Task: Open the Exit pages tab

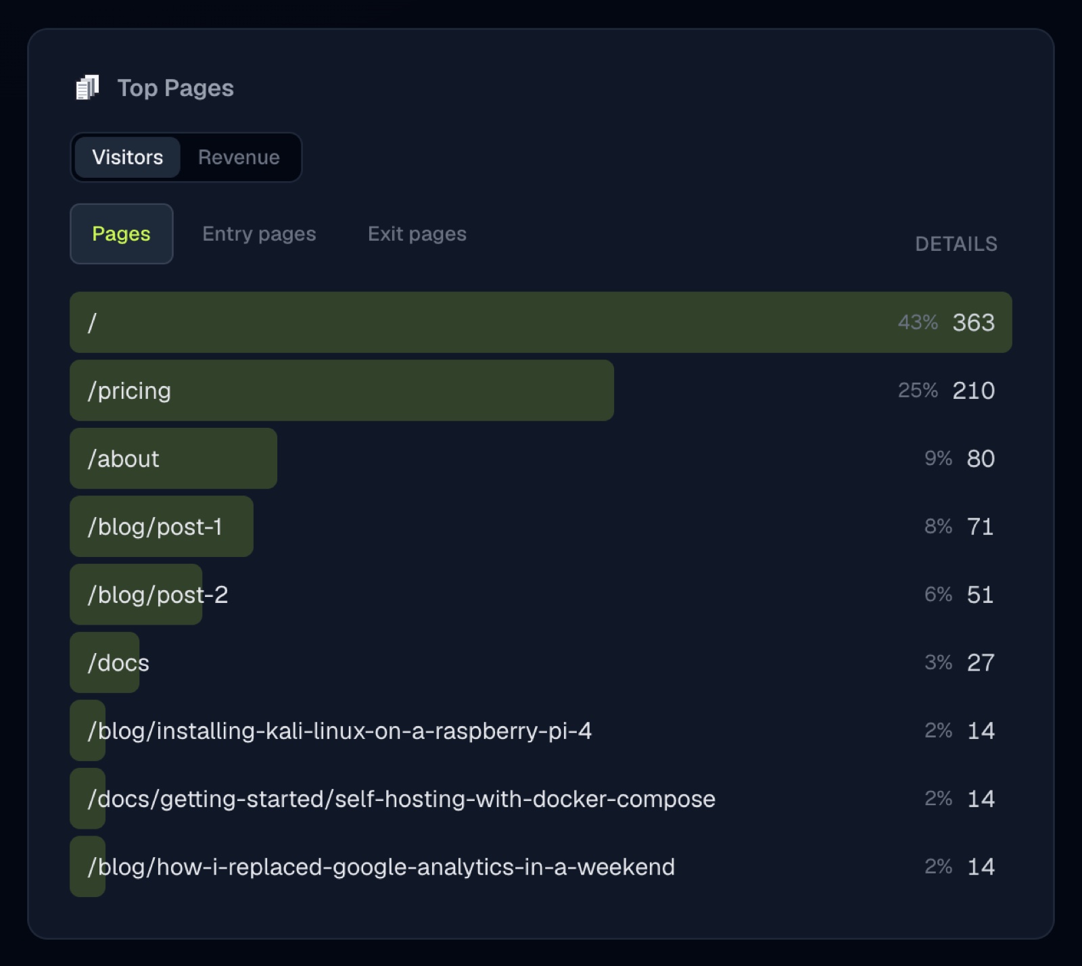Action: 417,234
